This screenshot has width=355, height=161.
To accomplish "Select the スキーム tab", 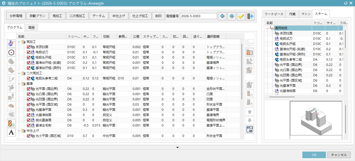I will pyautogui.click(x=321, y=14).
